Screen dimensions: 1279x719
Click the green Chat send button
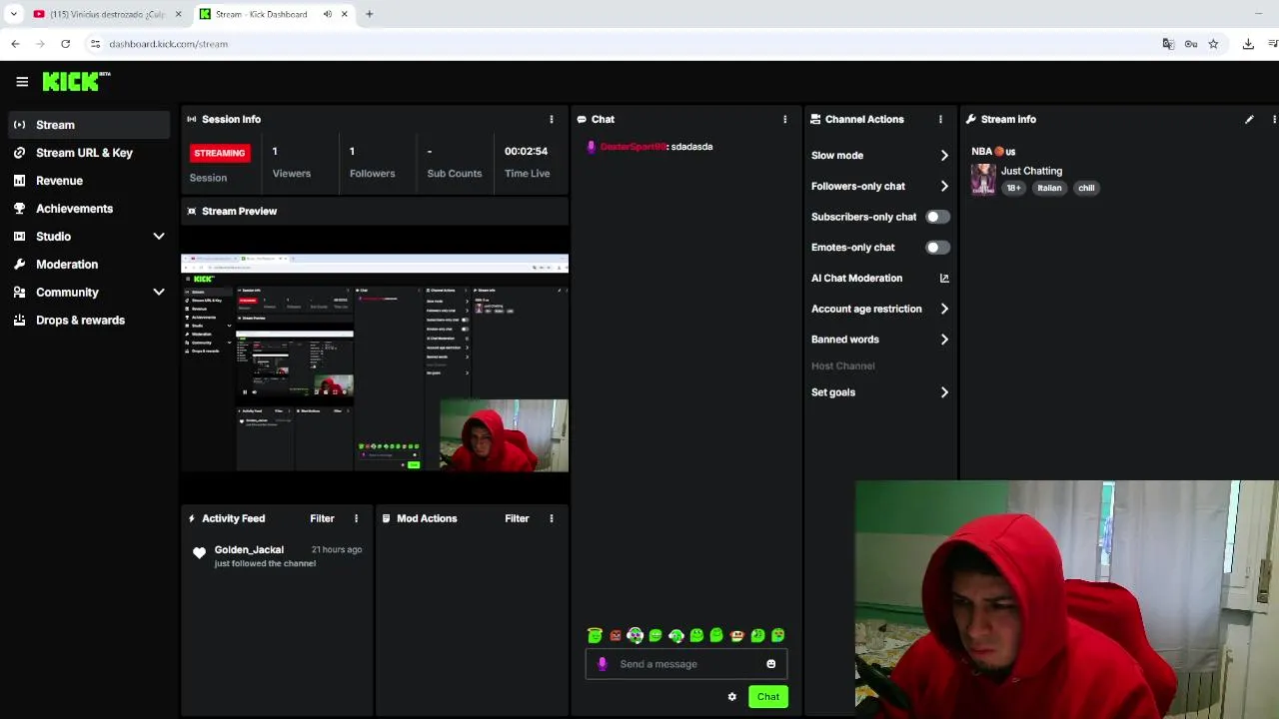[x=768, y=697]
